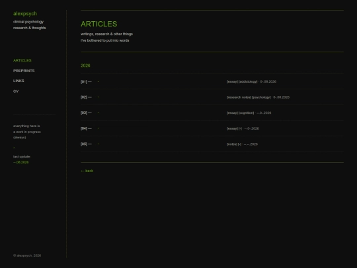Click the 'last update:' label
Viewport: 357px width, 268px height.
(22, 157)
